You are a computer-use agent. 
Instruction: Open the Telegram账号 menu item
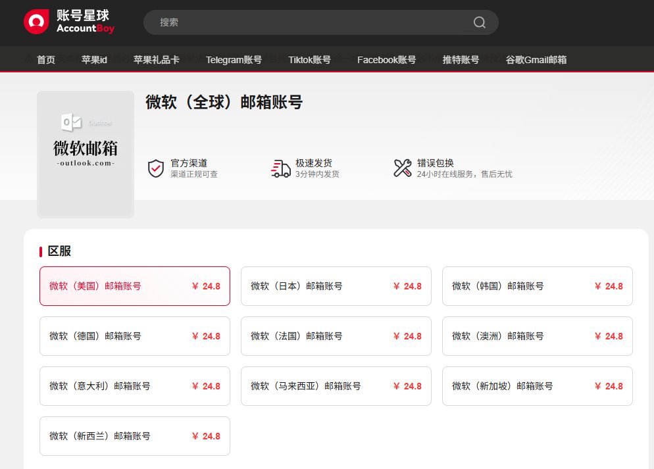(234, 60)
